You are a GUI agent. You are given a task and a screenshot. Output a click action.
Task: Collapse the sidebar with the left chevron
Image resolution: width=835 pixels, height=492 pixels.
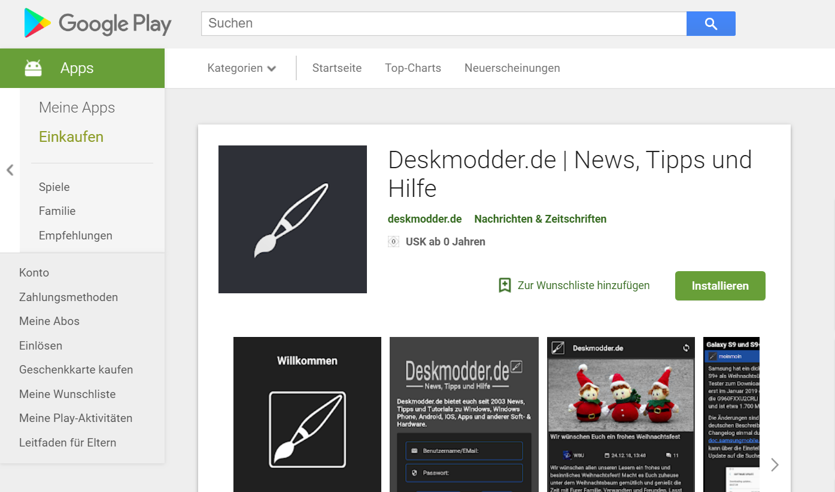[x=10, y=170]
